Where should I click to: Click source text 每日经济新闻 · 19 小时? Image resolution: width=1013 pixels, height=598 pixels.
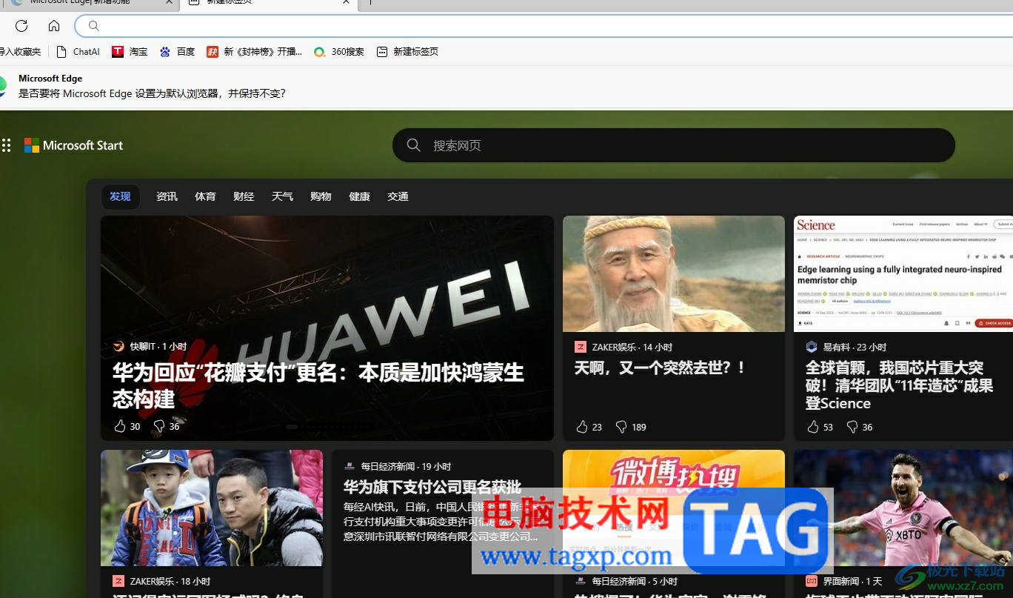(x=407, y=466)
